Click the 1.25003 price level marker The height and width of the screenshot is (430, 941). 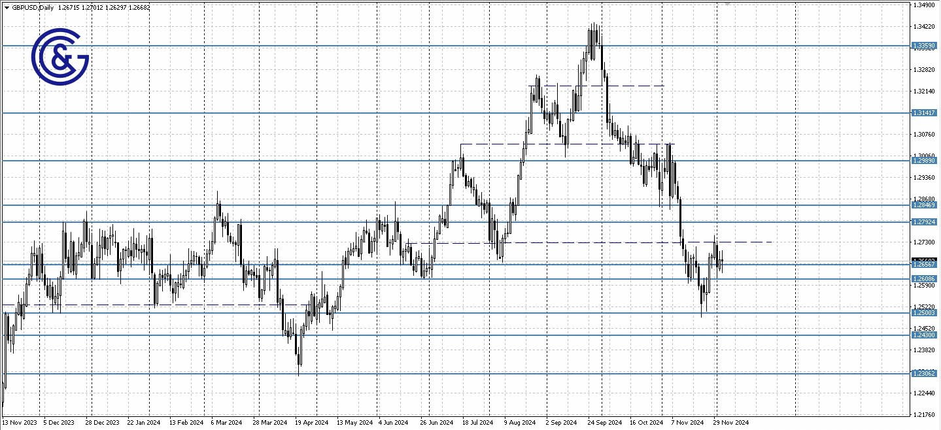(924, 313)
